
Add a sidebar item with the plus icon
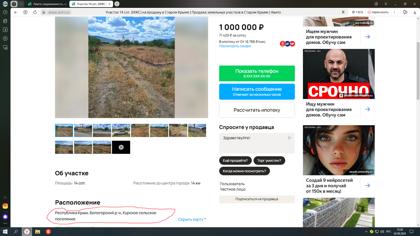[5, 198]
